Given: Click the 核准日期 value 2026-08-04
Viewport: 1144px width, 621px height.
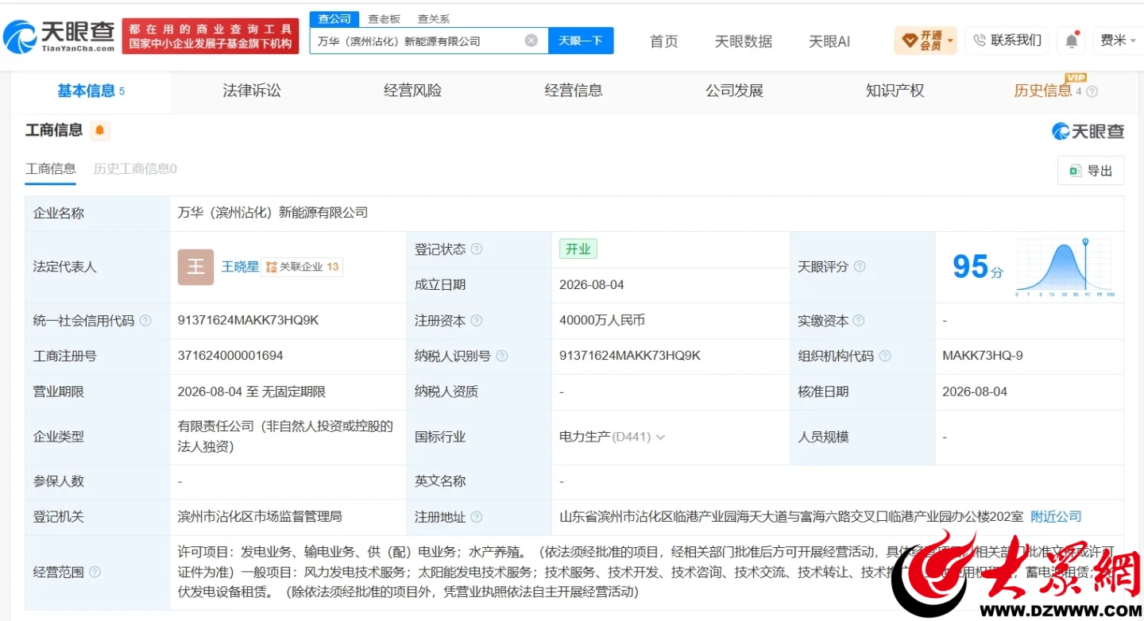Looking at the screenshot, I should click(975, 391).
